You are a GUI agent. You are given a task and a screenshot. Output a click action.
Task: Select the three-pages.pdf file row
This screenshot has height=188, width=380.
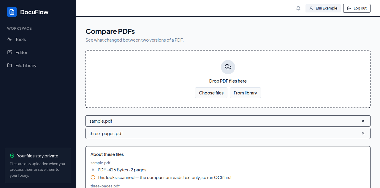pos(228,133)
